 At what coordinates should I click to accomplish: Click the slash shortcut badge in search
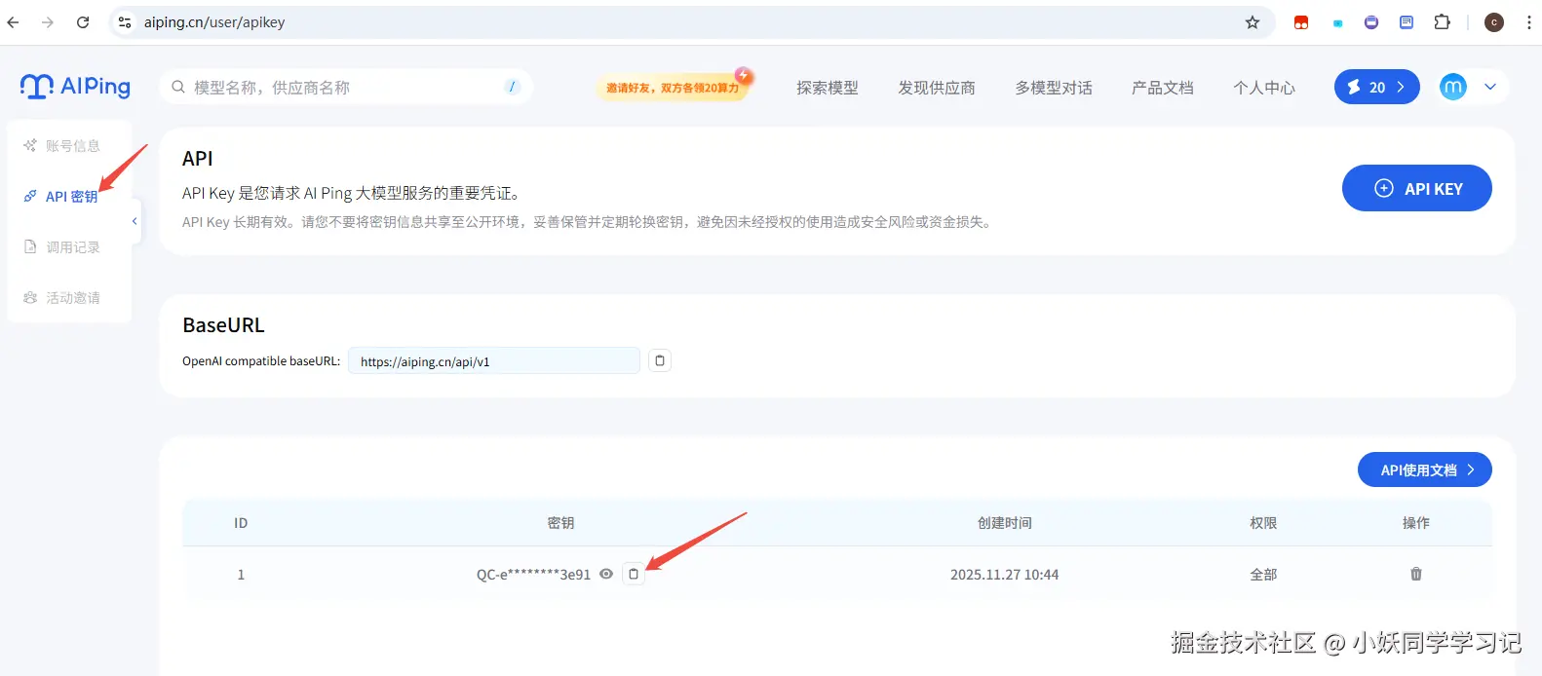[x=513, y=87]
